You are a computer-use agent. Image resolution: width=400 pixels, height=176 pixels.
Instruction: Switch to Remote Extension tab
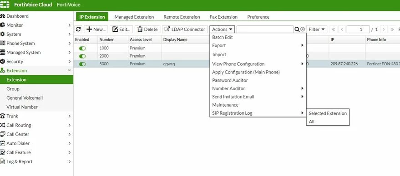[x=182, y=17]
